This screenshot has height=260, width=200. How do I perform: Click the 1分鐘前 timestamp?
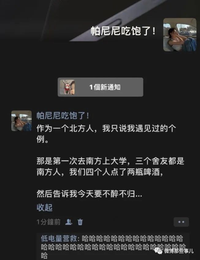49,222
